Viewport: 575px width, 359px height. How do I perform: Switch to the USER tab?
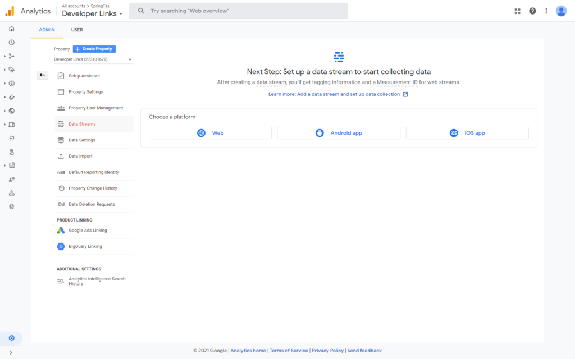click(77, 30)
